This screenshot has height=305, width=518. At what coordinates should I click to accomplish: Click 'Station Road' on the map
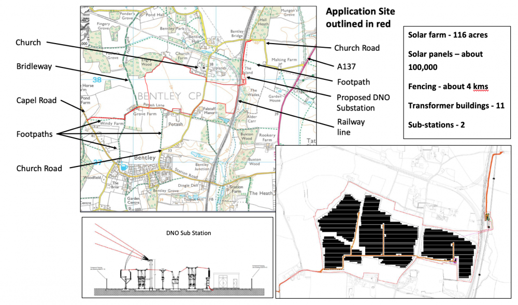186,173
